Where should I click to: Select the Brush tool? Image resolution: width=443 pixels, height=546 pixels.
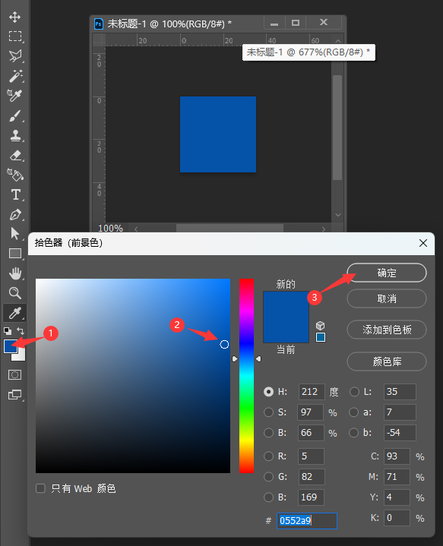coord(15,115)
